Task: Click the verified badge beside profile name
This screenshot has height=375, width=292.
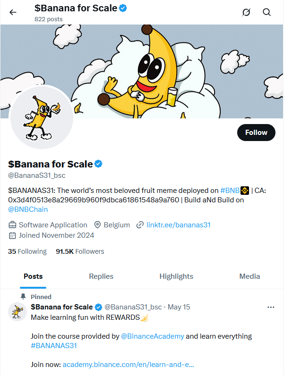Action: 99,164
